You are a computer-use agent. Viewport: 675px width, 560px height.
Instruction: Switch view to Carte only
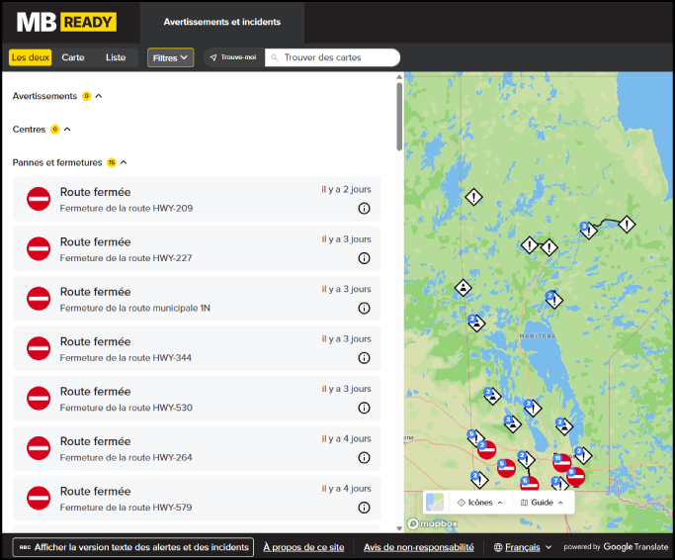(73, 57)
